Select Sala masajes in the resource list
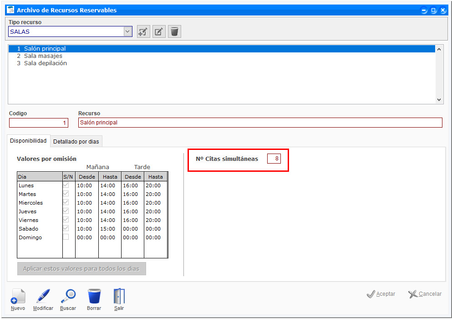This screenshot has width=452, height=319. coord(222,56)
